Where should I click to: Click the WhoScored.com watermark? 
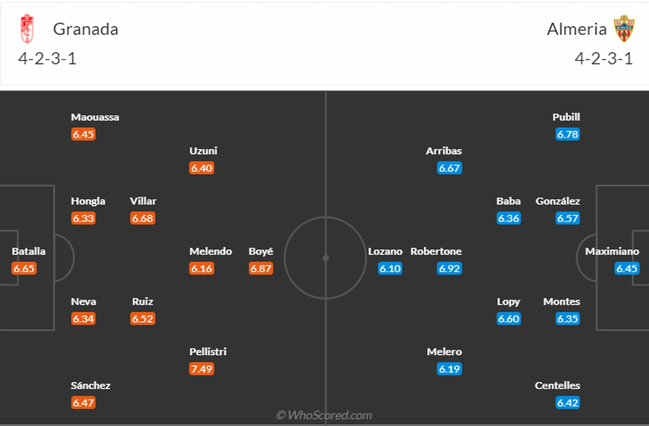[324, 415]
